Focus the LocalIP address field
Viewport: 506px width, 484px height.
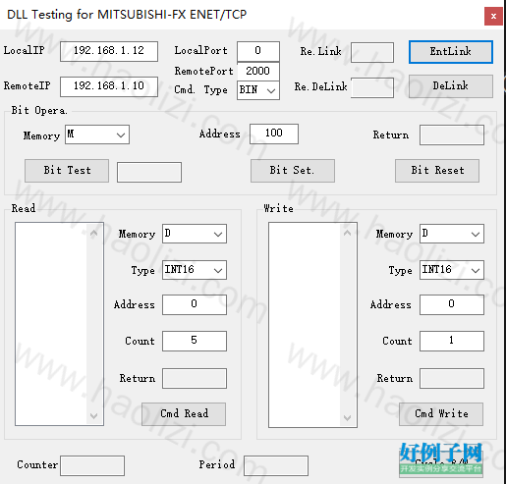click(x=109, y=51)
